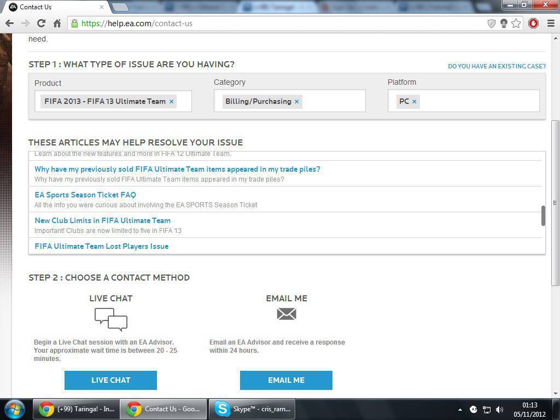The height and width of the screenshot is (420, 560).
Task: Click the Season Ticket article description text
Action: [145, 205]
